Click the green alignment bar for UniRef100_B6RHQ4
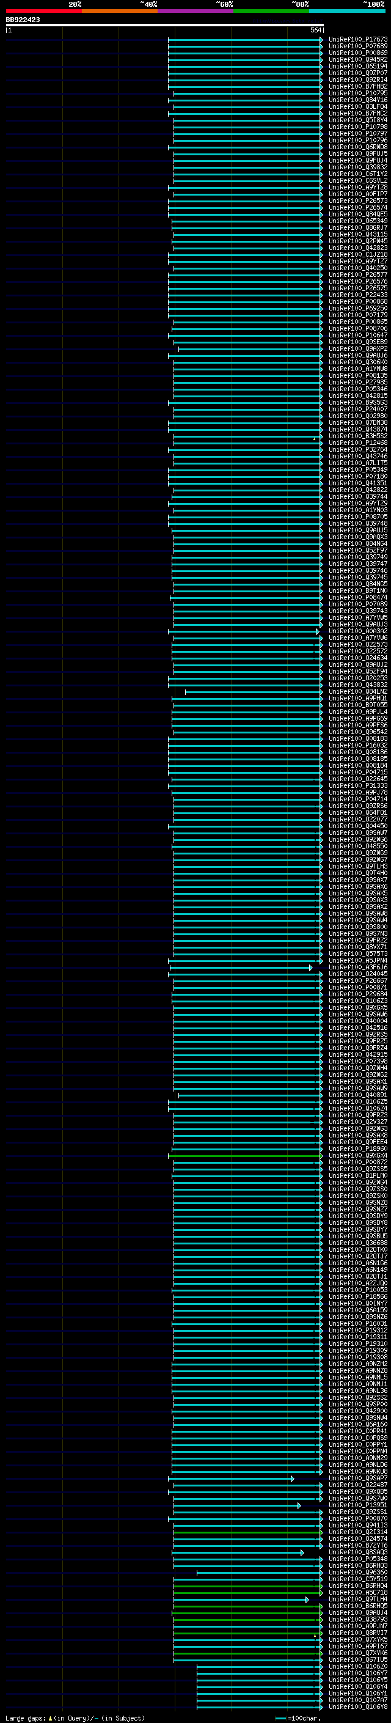Image resolution: width=391 pixels, height=1723 pixels. (x=247, y=1586)
